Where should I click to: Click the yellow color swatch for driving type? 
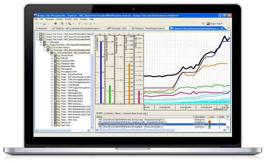210,120
